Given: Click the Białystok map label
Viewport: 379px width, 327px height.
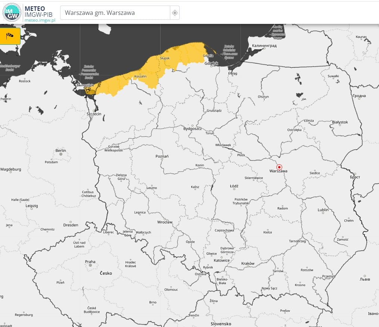Looking at the screenshot, I should click(339, 122).
